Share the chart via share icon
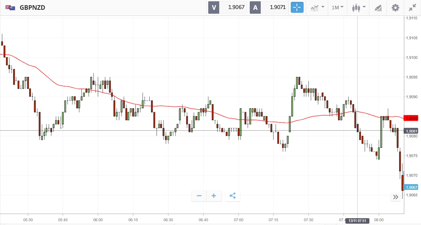 point(233,196)
